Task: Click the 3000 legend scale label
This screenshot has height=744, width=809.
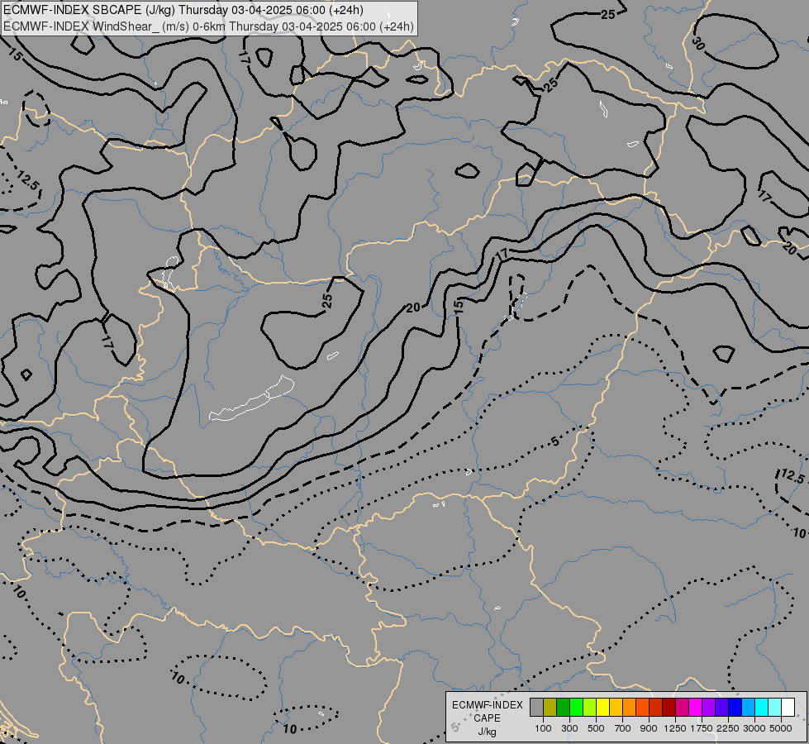Action: (754, 728)
